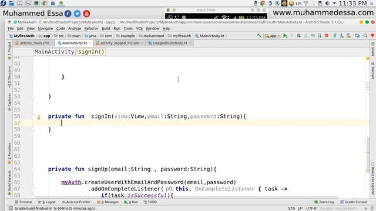Click the 57:9 caret position indicator
Screen dimensions: 376x211
(x=291, y=209)
